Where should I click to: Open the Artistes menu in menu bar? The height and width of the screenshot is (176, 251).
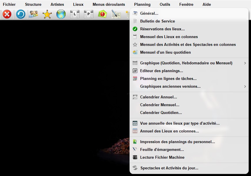57,4
